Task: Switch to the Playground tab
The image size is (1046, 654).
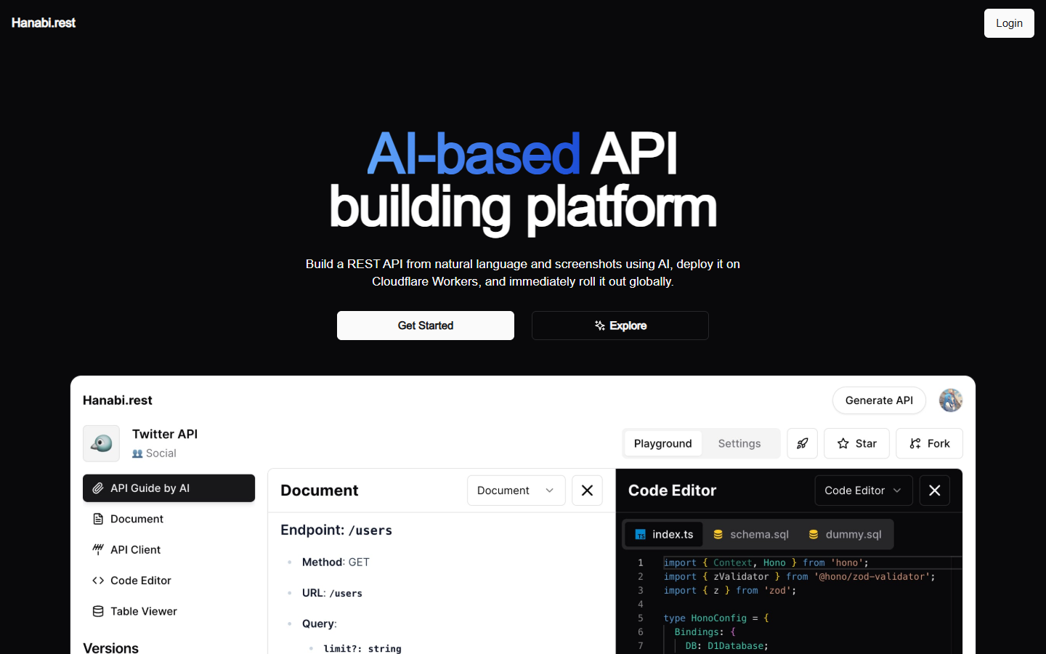Action: point(662,443)
